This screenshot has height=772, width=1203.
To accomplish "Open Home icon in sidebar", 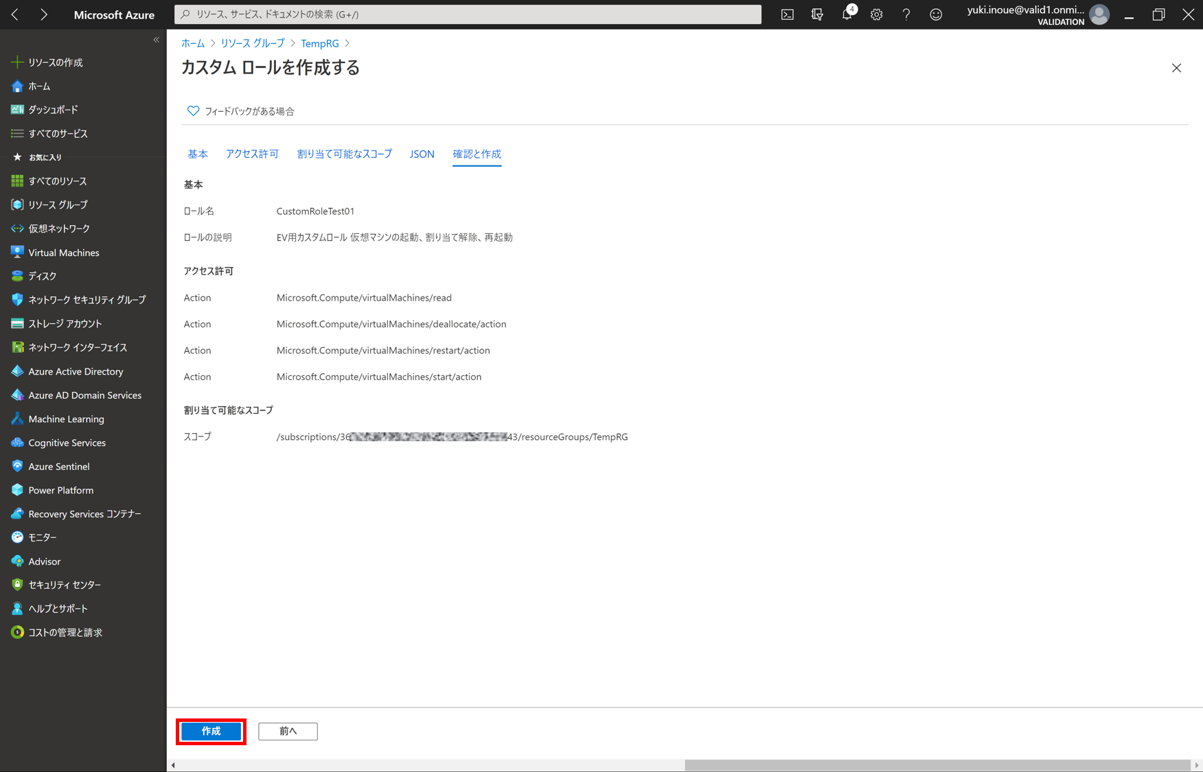I will coord(17,86).
